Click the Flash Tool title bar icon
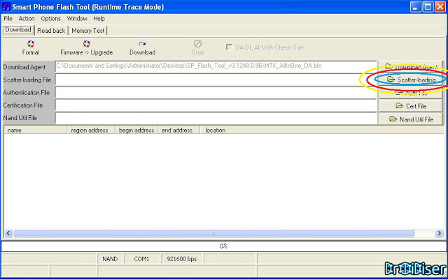The width and height of the screenshot is (448, 280). click(6, 6)
